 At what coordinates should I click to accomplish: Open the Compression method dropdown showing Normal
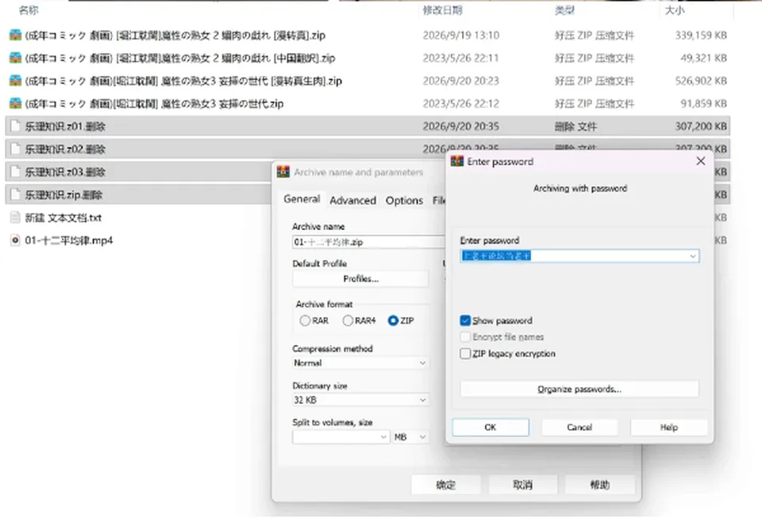point(360,363)
